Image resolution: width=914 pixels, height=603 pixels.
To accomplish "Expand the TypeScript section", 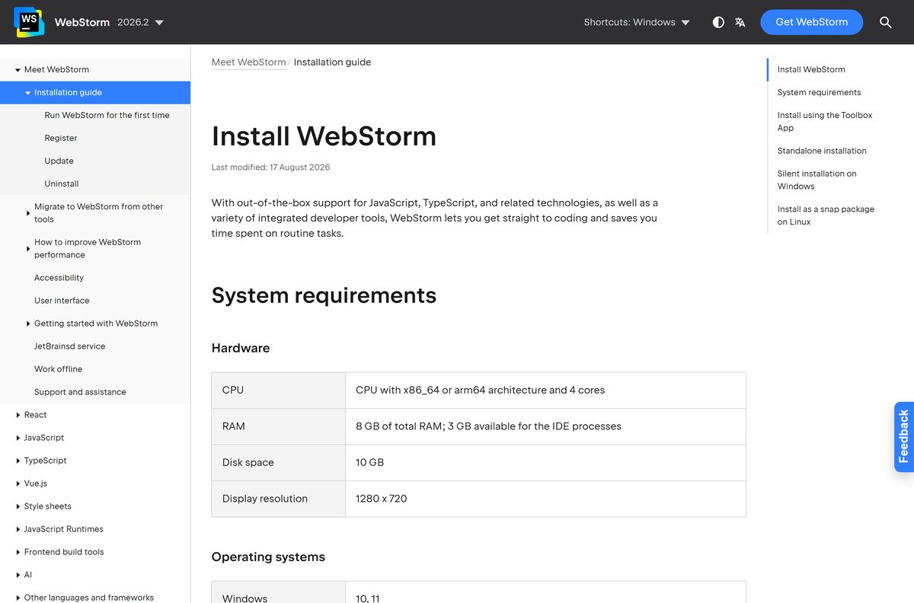I will tap(18, 461).
